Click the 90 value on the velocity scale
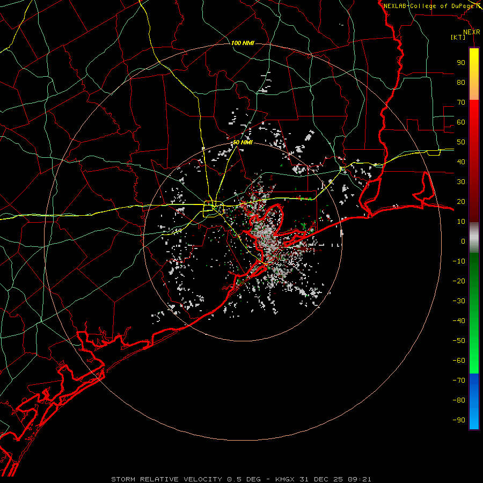 point(461,63)
